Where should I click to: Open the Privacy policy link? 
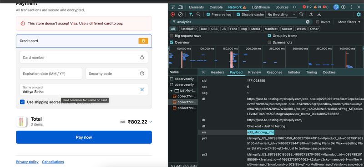(x=27, y=162)
